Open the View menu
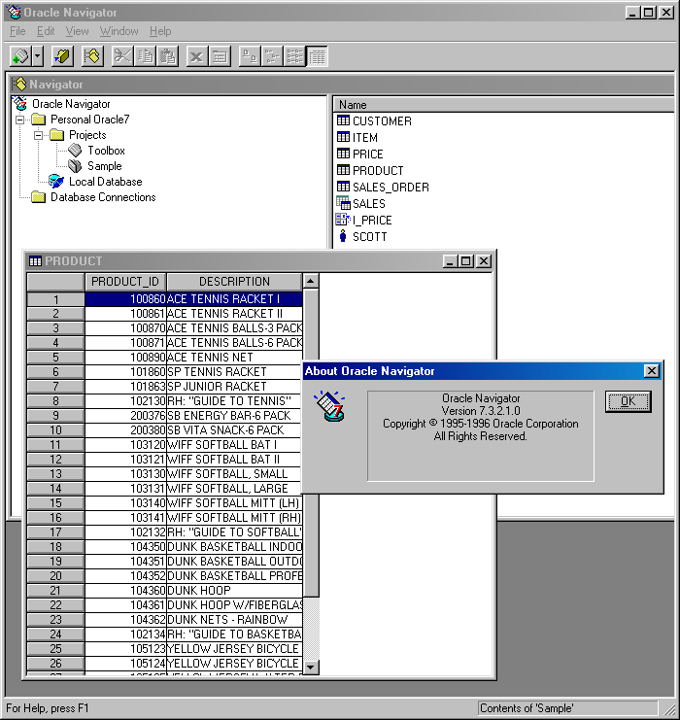Viewport: 680px width, 720px height. (77, 31)
